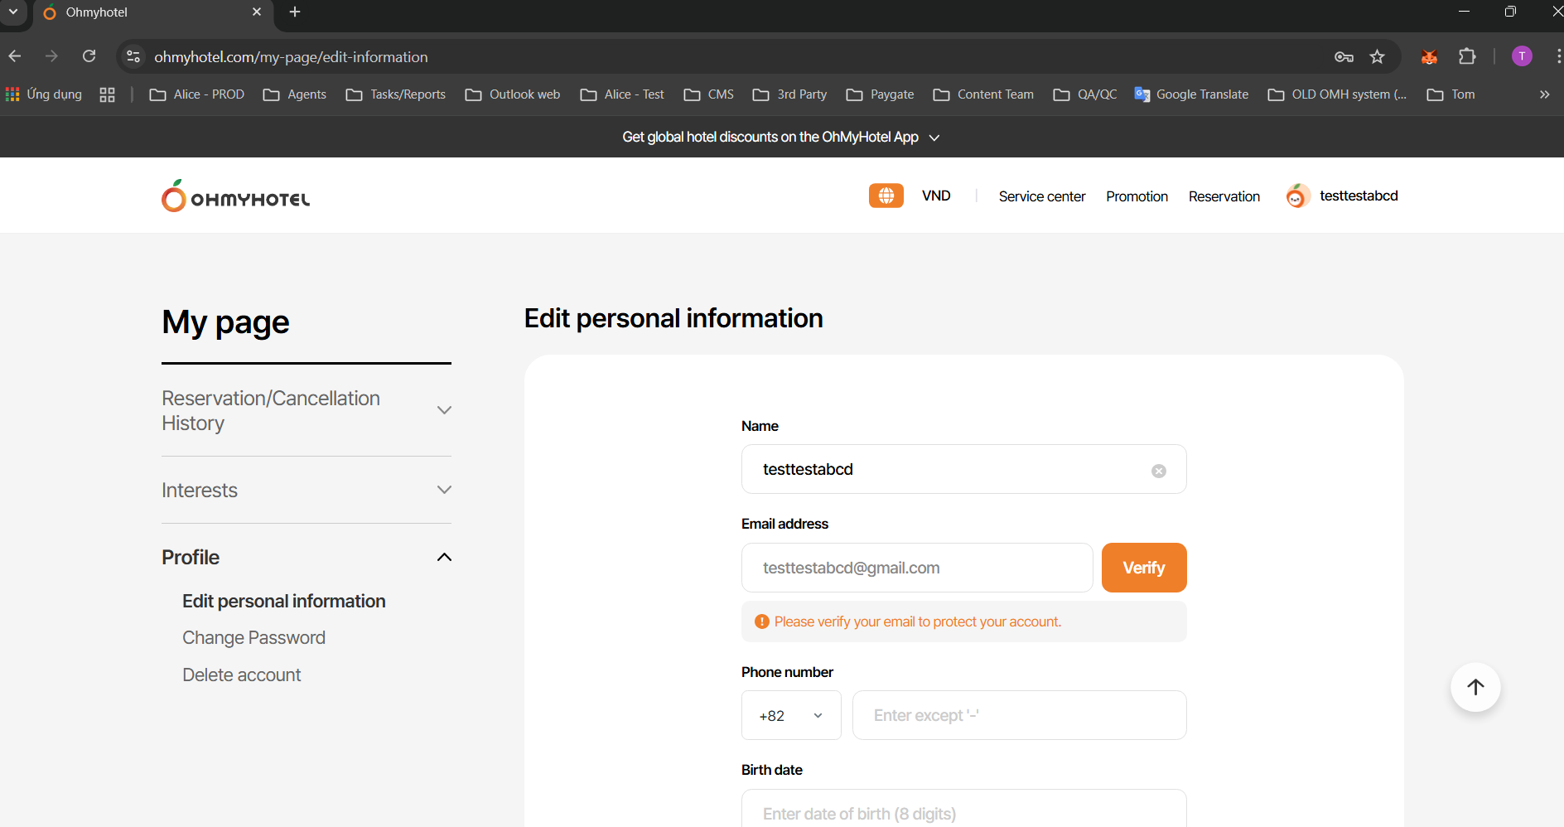Open the Promotion menu item
Image resolution: width=1564 pixels, height=827 pixels.
click(1137, 196)
